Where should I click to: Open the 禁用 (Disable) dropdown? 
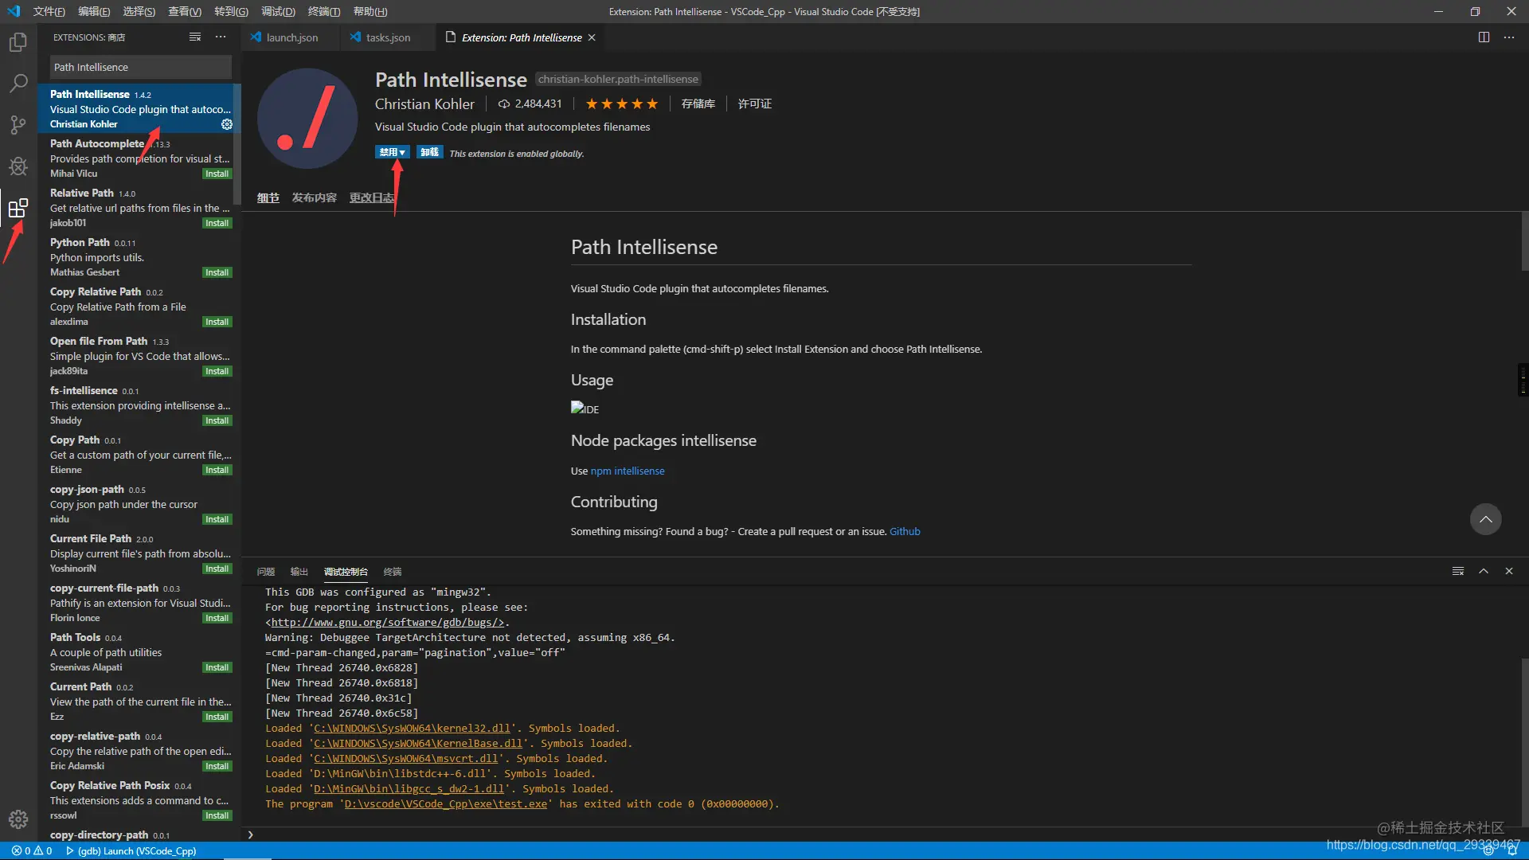[393, 152]
